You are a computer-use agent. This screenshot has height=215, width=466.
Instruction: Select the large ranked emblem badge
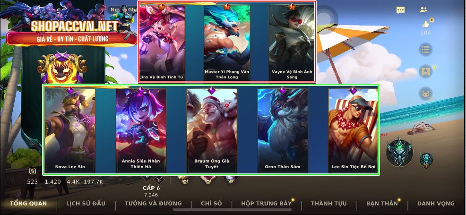point(399,152)
